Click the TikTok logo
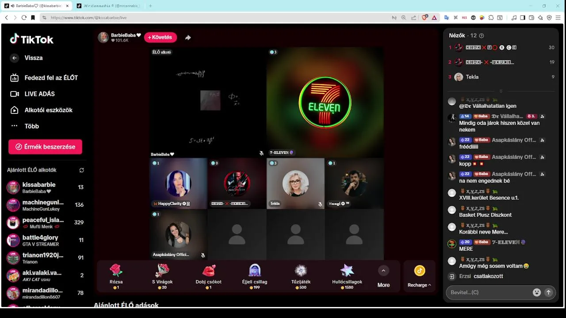 pos(31,39)
